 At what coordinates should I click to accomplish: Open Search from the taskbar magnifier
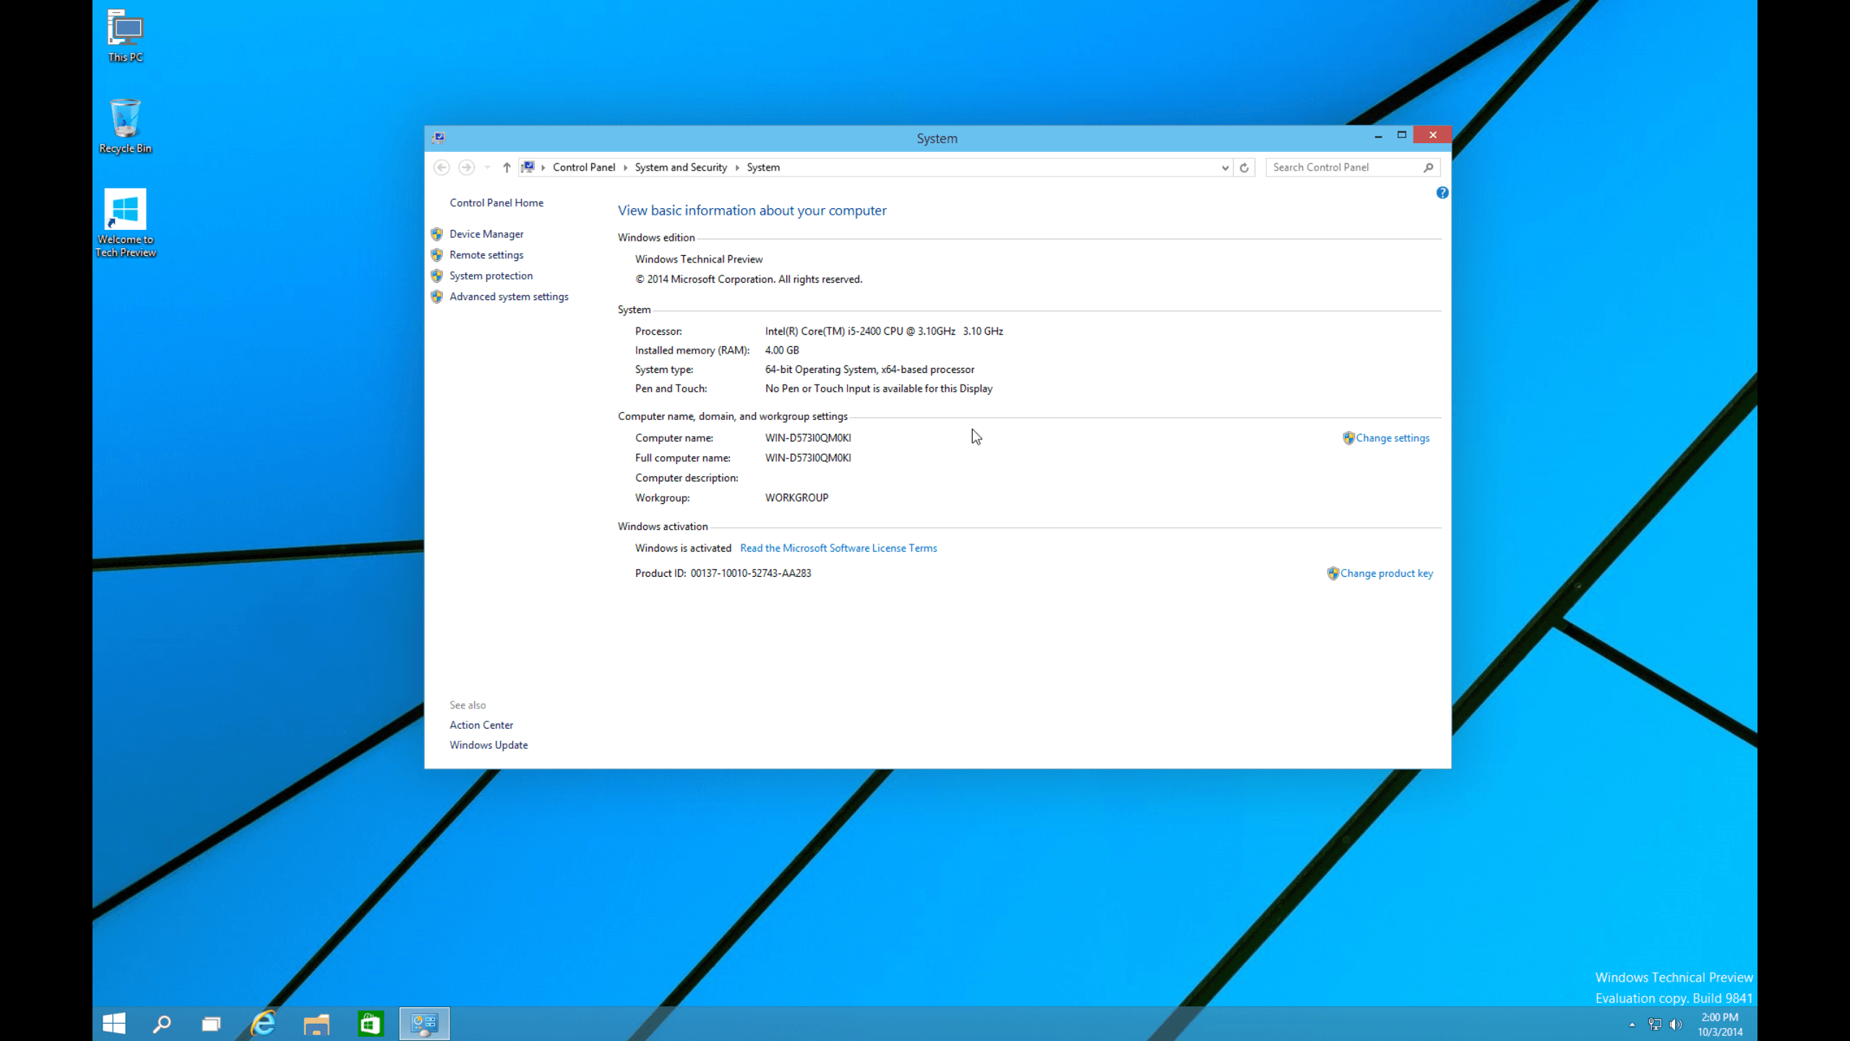pos(163,1024)
